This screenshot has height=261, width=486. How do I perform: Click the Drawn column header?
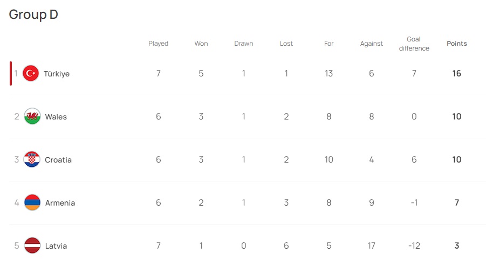point(244,44)
